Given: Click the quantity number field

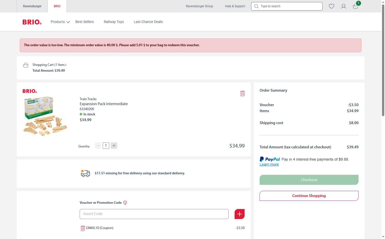Looking at the screenshot, I should (106, 146).
